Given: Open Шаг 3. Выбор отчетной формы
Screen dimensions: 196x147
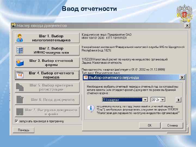Looking at the screenshot, I should pyautogui.click(x=47, y=63).
